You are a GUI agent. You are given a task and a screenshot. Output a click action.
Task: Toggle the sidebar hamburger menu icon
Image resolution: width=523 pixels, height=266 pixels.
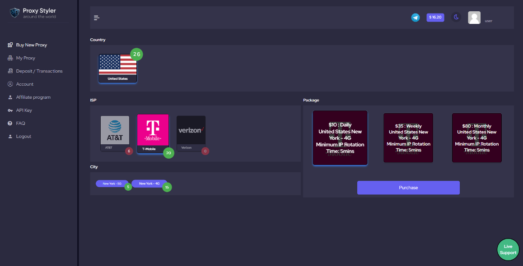pos(97,18)
